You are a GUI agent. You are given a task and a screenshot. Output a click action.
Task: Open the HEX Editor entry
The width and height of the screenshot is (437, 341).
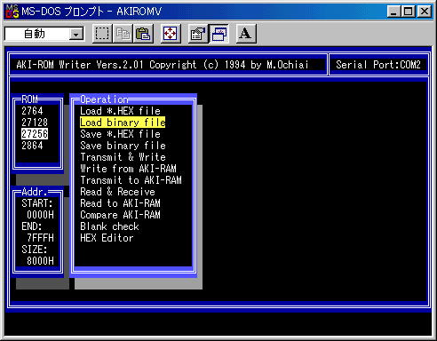coord(107,238)
